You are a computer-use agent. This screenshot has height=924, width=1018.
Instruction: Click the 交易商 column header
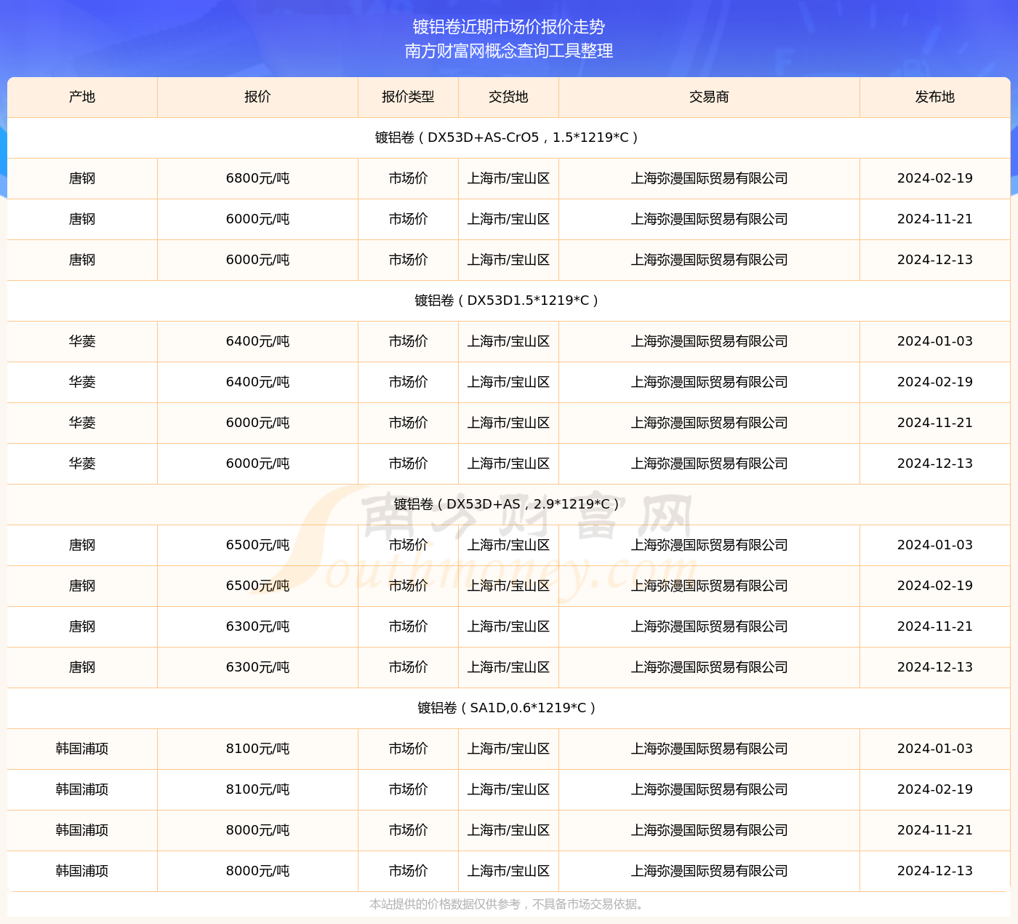(x=709, y=97)
